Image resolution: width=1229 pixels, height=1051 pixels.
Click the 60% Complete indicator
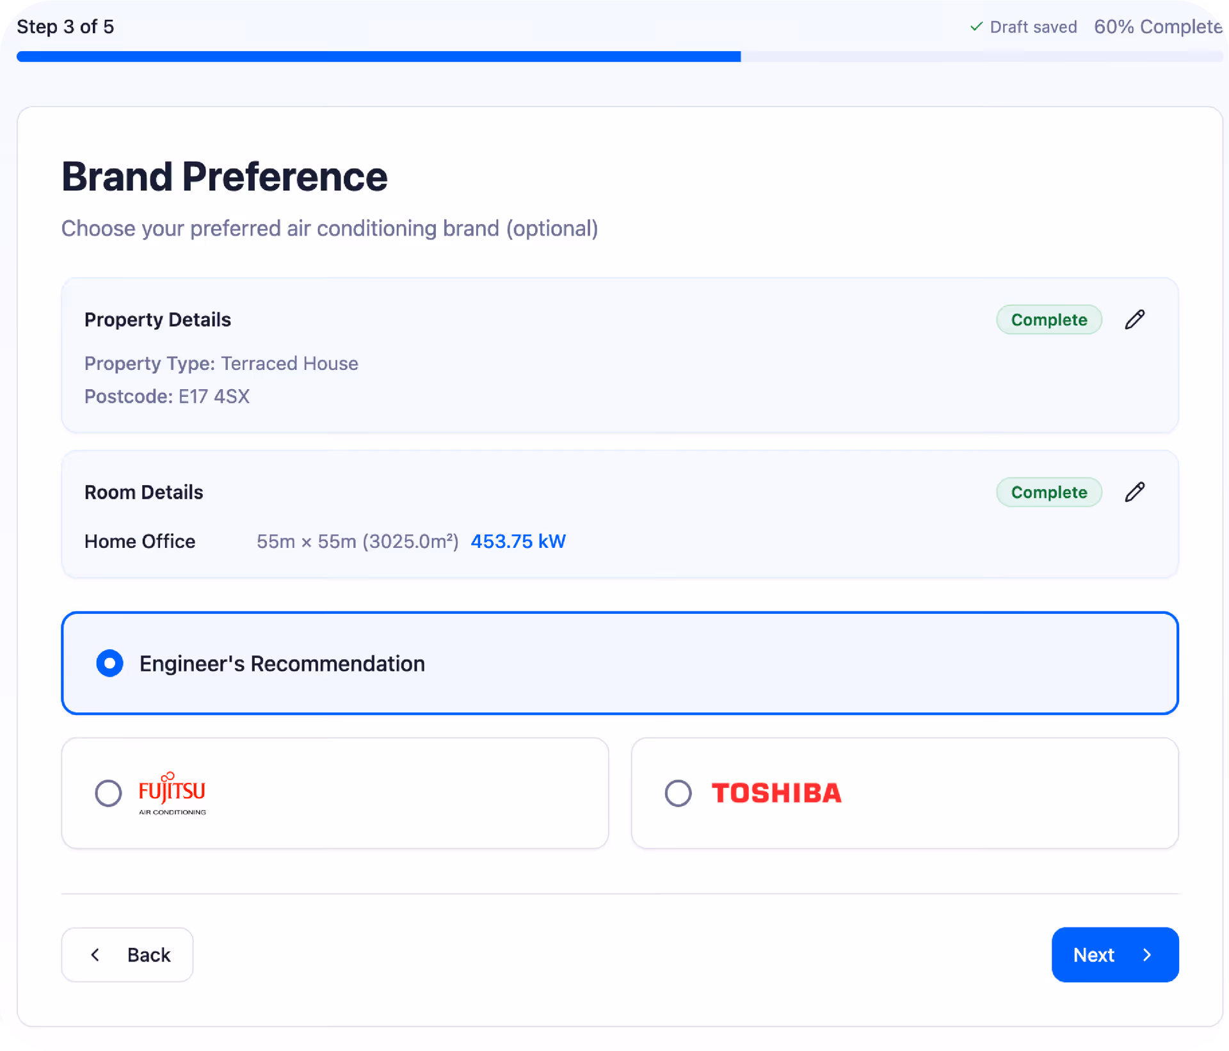coord(1158,26)
